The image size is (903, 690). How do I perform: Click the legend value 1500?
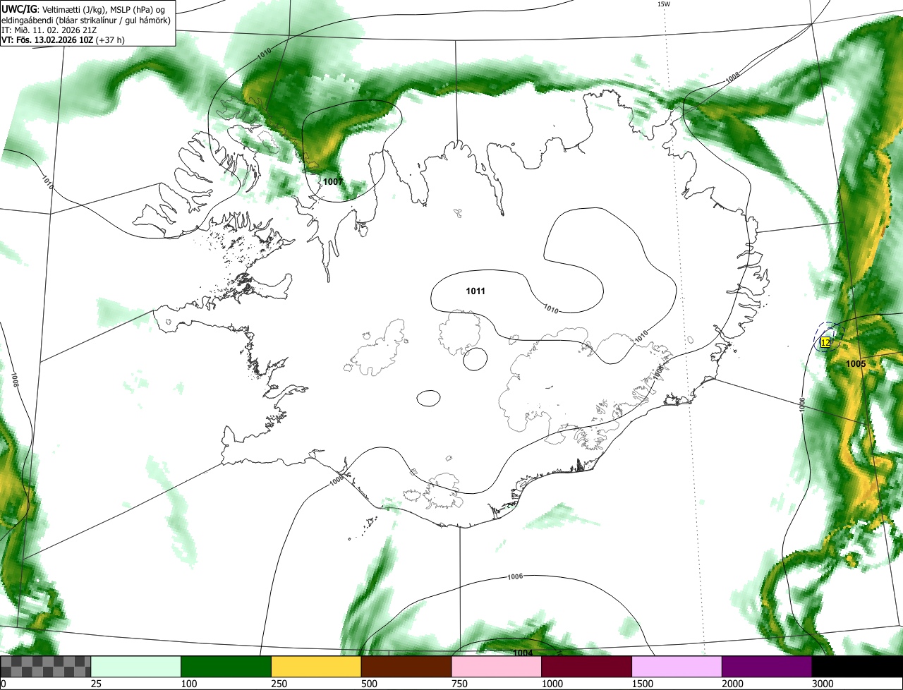(642, 684)
